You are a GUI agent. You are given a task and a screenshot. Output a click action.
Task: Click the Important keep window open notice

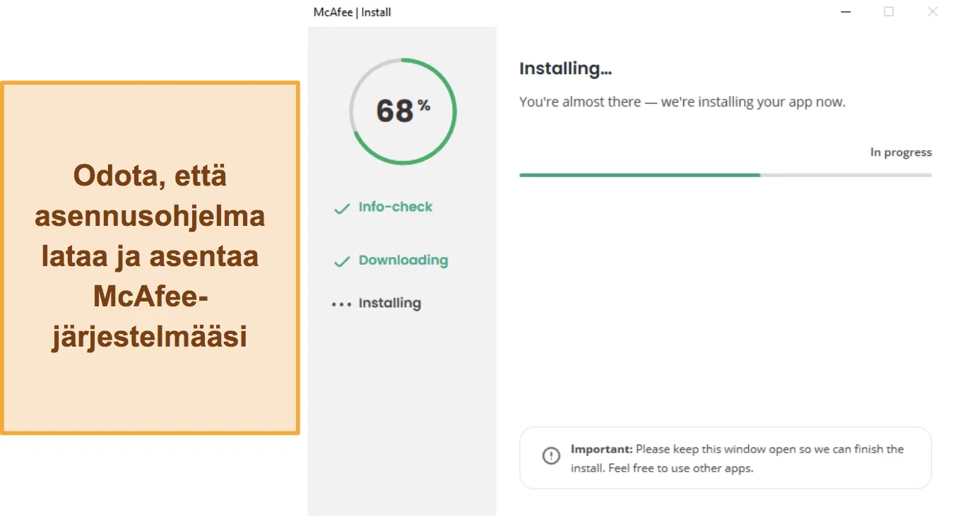[x=726, y=458]
